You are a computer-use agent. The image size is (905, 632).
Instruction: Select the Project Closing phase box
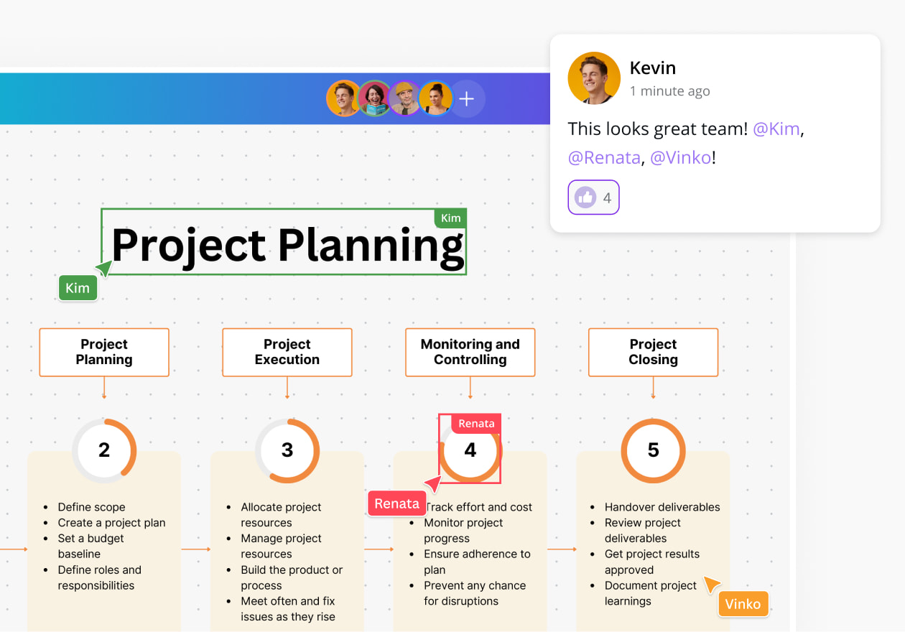coord(654,352)
